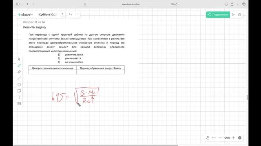Reload the page
The width and height of the screenshot is (261, 146).
pos(176,4)
